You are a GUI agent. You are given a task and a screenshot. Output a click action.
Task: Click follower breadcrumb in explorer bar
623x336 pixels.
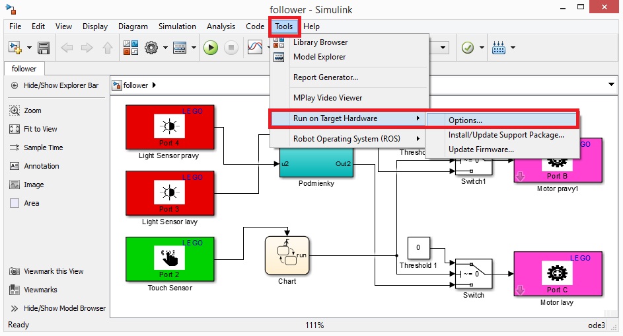(135, 85)
